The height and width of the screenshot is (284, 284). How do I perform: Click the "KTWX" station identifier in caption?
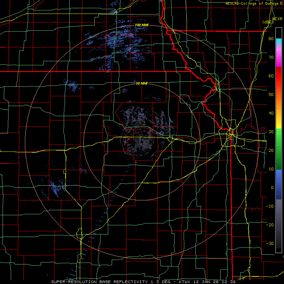pyautogui.click(x=184, y=282)
